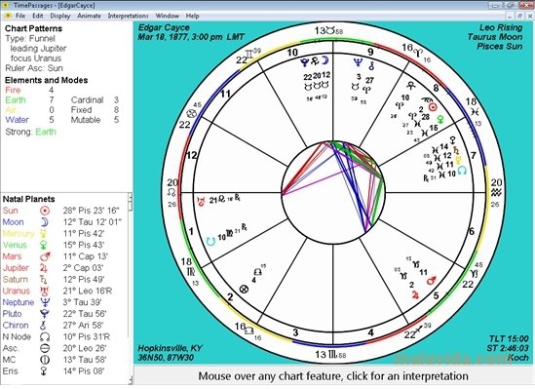
Task: Open the File menu
Action: pos(20,16)
